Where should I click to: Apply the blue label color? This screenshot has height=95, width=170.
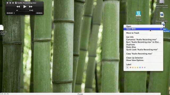[x=140, y=68]
